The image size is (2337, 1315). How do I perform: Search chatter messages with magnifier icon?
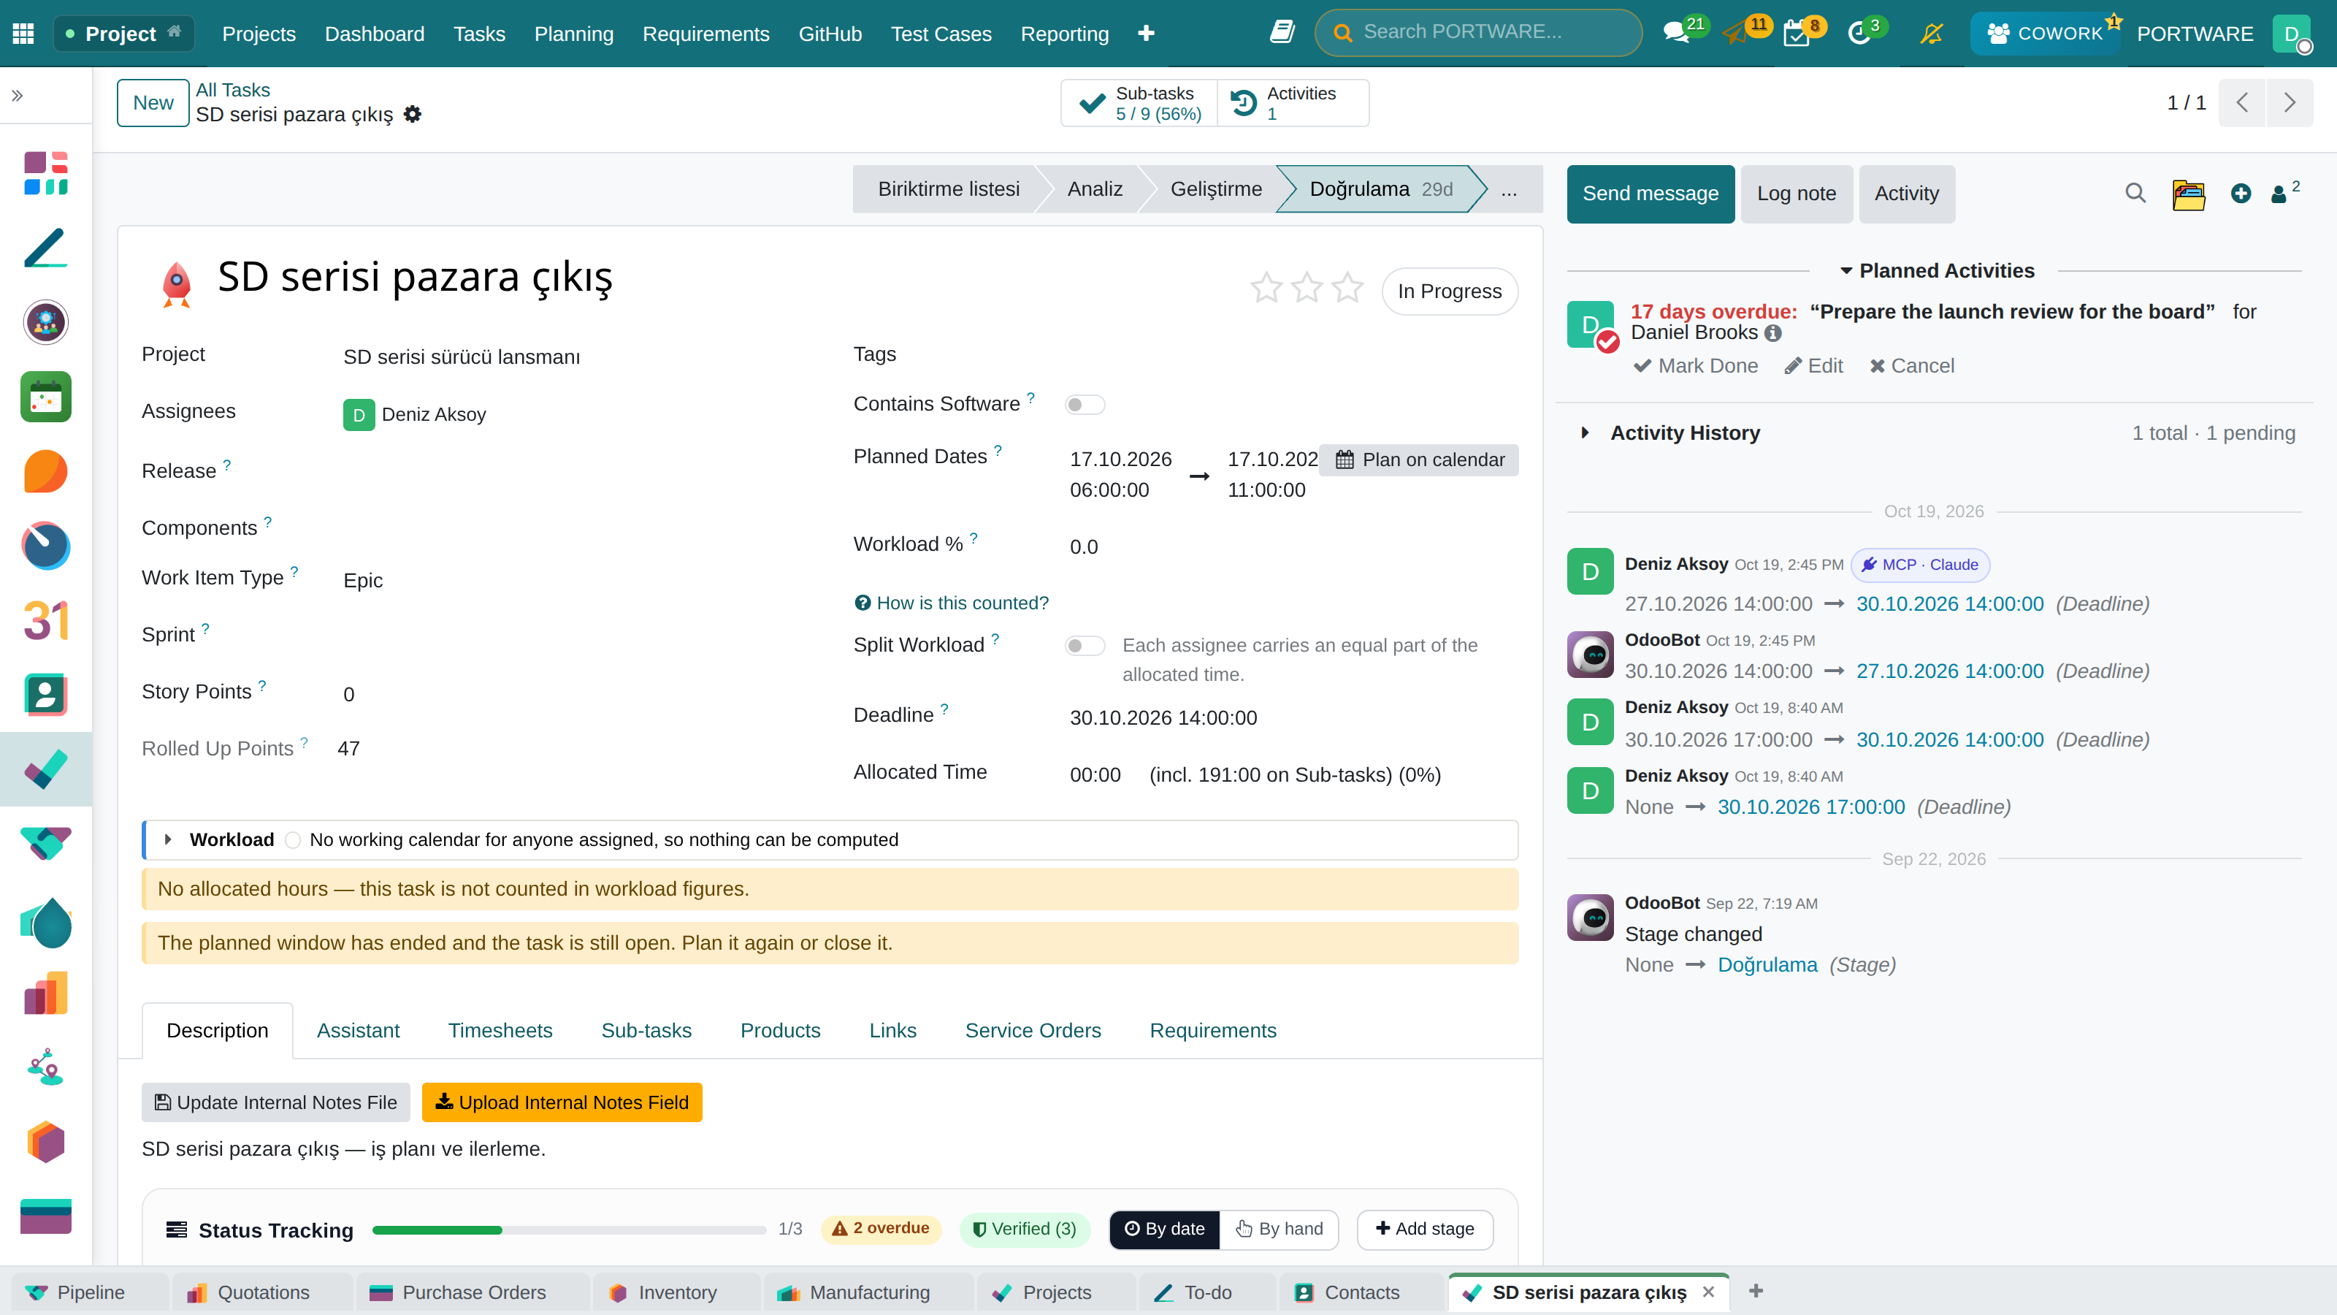pyautogui.click(x=2135, y=194)
